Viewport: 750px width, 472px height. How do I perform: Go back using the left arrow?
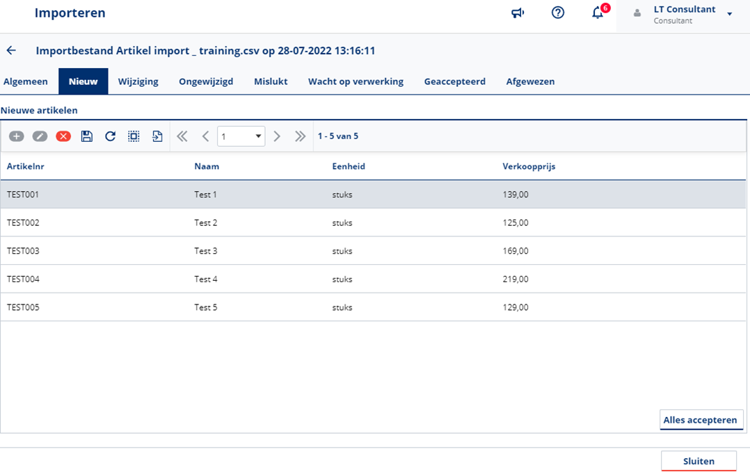tap(11, 51)
